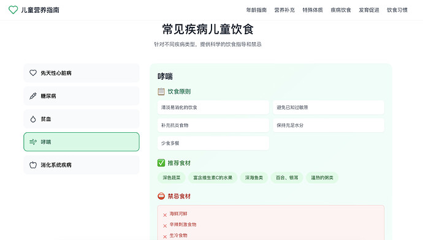Screen dimensions: 423x240
Task: Click the 富含维生素C的水果 food tag
Action: 213,178
